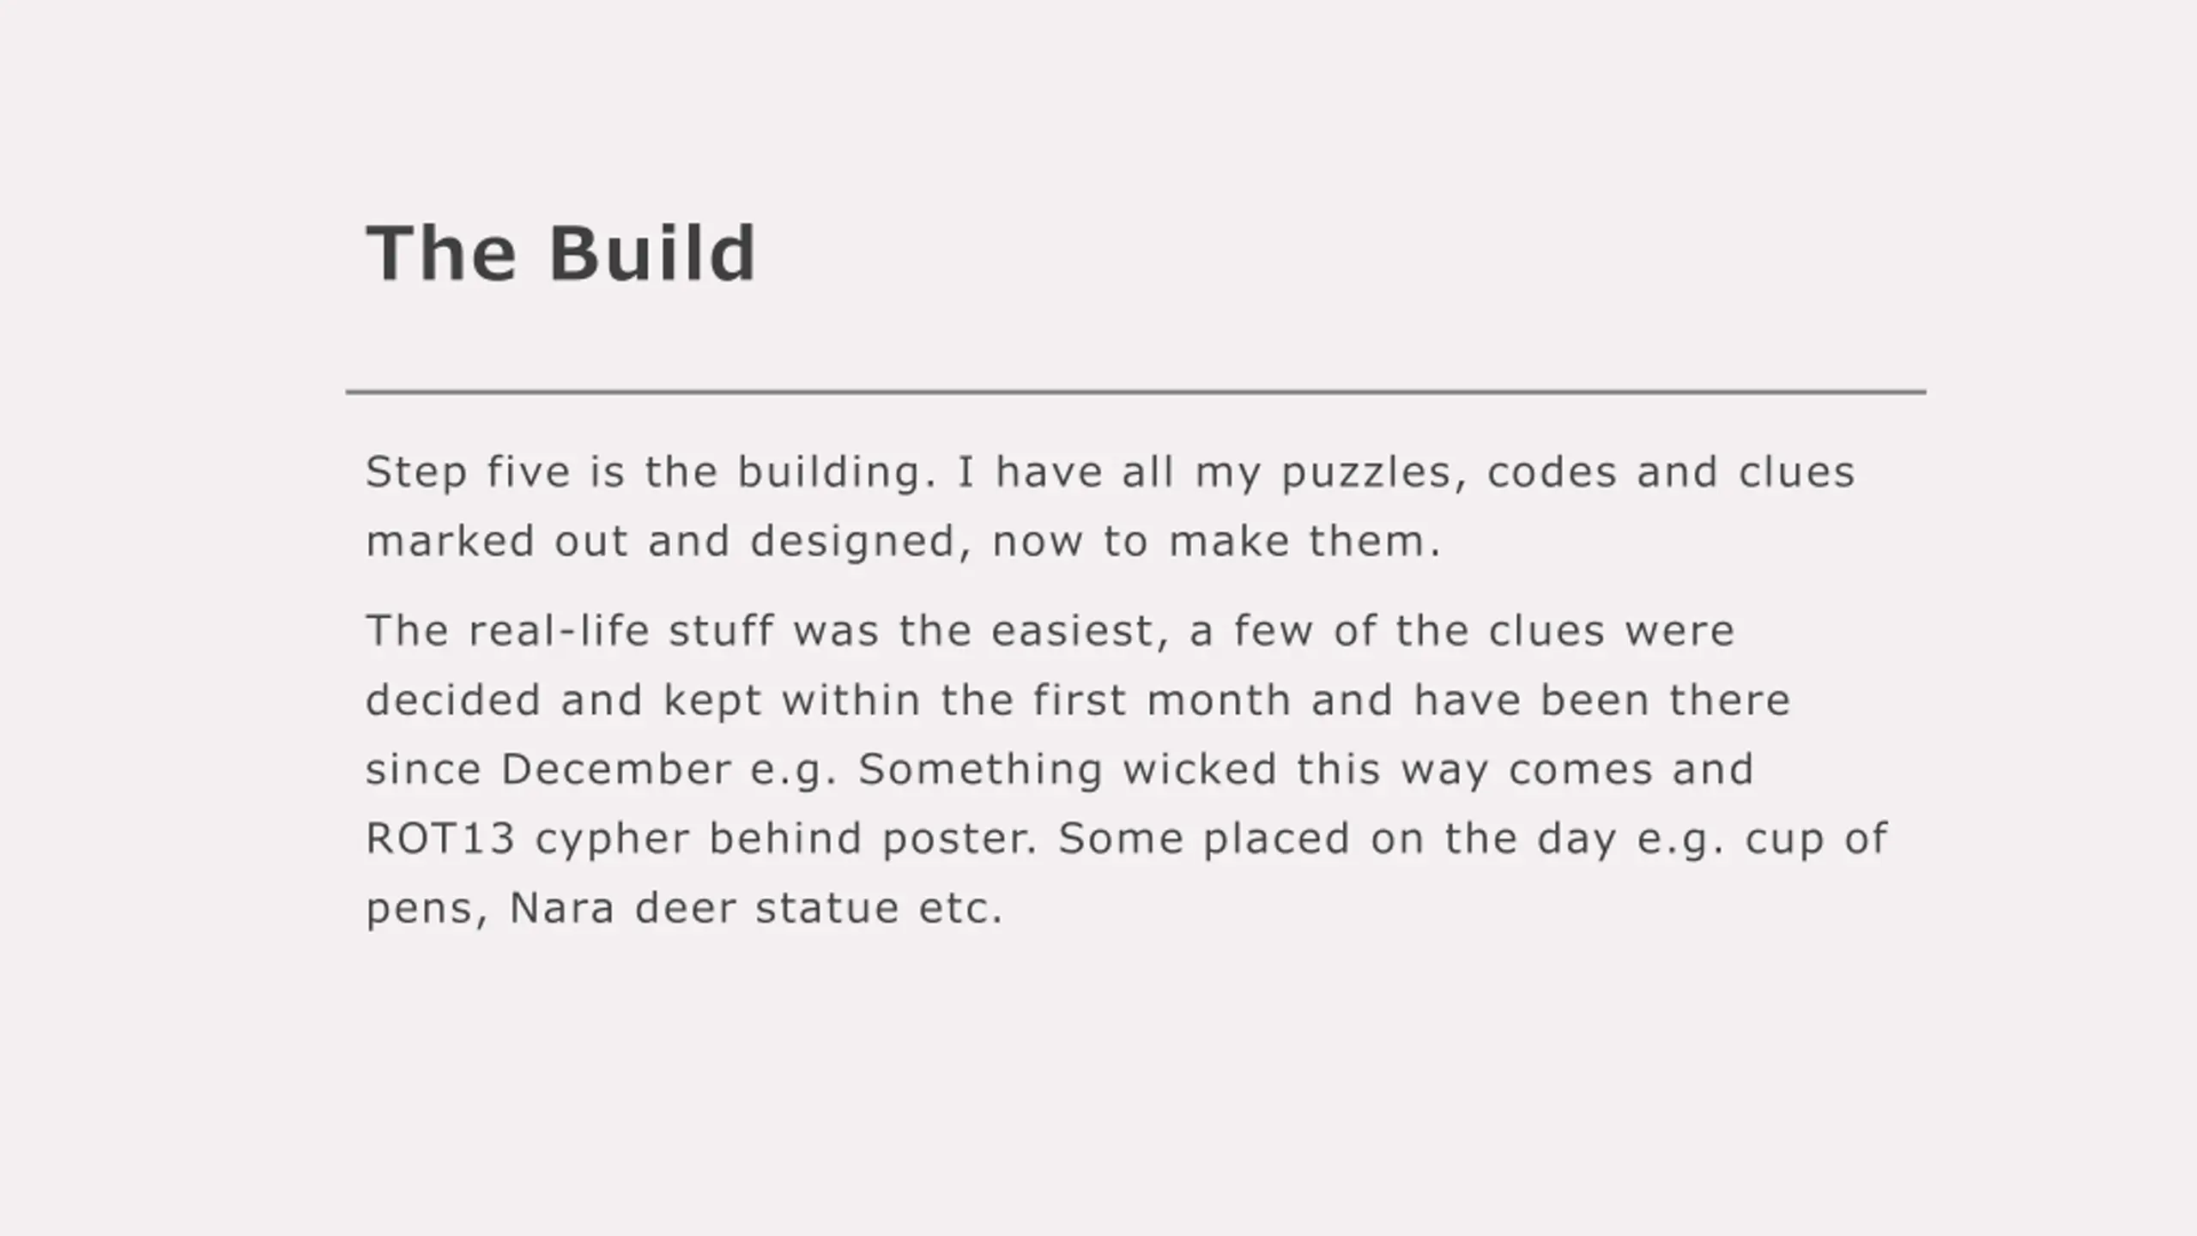Click the words "marked out and designed"
The height and width of the screenshot is (1236, 2197).
pos(660,543)
